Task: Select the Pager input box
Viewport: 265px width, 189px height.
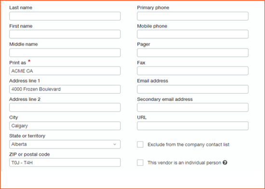Action: [x=193, y=52]
